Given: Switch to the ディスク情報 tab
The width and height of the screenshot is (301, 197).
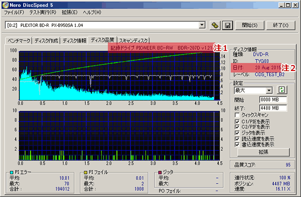Looking at the screenshot, I should [74, 40].
